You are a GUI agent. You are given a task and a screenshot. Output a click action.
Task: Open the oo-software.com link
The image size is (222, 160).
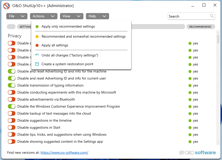click(x=64, y=152)
